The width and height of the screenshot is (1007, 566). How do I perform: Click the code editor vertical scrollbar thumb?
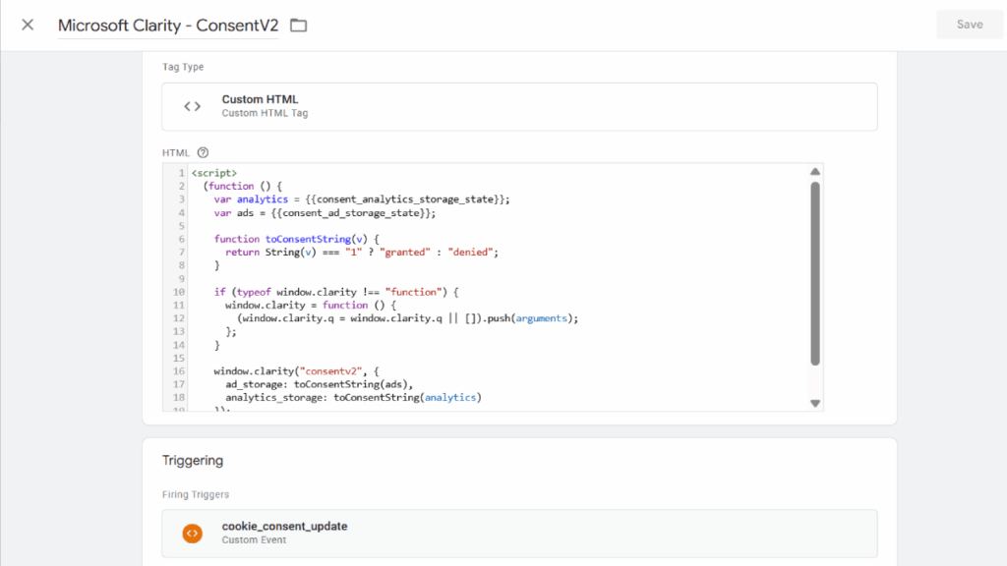815,273
